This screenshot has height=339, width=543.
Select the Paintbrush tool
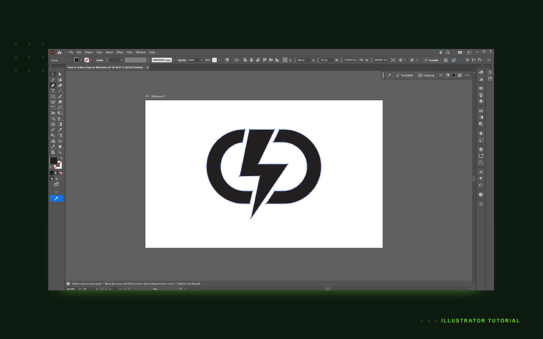tap(60, 96)
